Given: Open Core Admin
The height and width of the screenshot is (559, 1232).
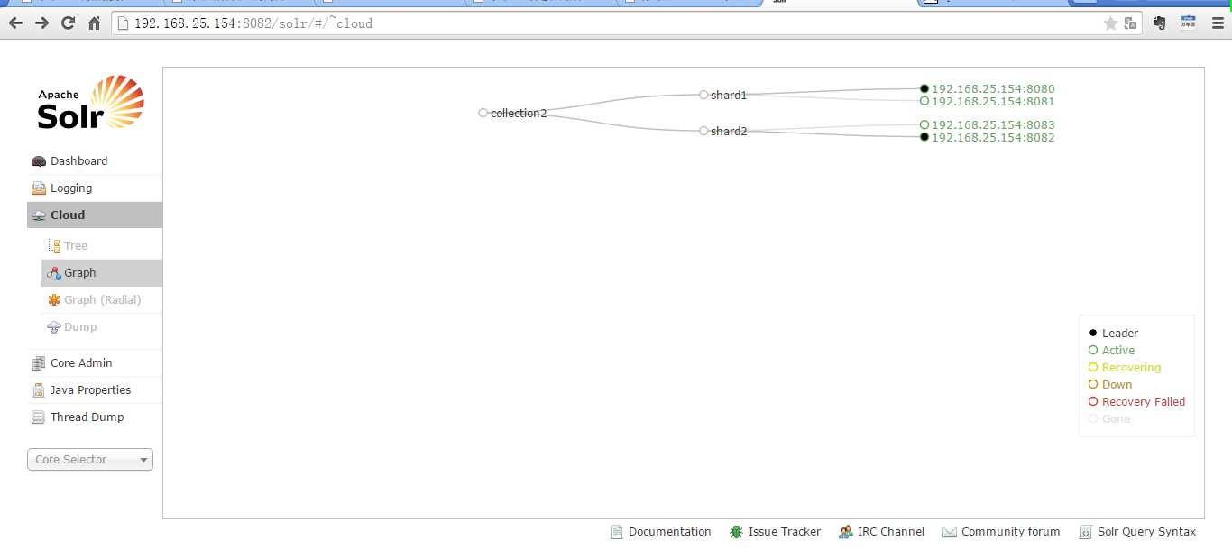Looking at the screenshot, I should click(x=95, y=363).
